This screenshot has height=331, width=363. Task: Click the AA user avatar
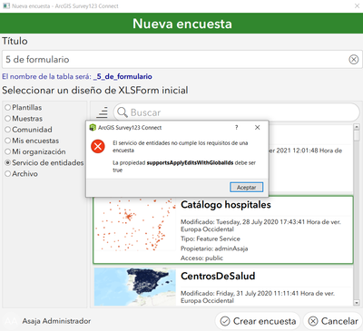coord(11,321)
